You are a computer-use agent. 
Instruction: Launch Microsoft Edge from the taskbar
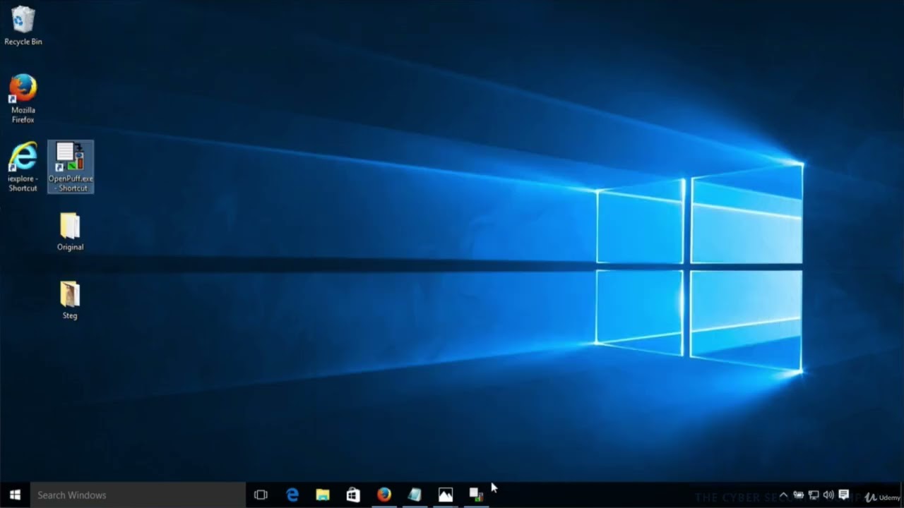tap(292, 495)
